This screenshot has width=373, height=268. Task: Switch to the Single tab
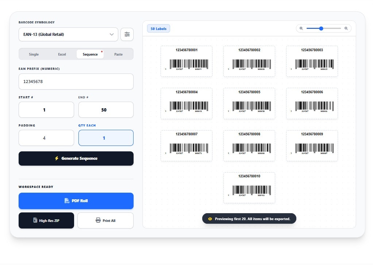(x=34, y=54)
